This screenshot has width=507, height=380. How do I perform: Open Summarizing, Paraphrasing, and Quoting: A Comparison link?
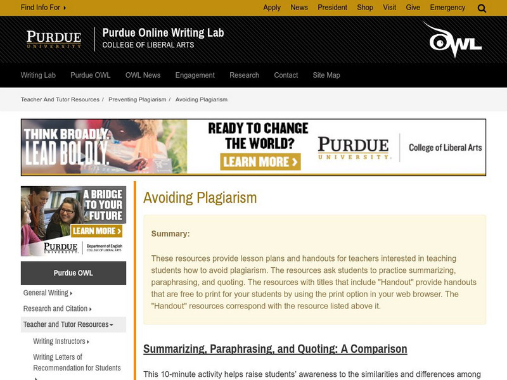tap(275, 349)
